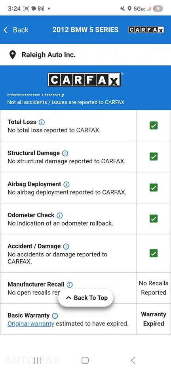171x371 pixels.
Task: Click green checkmark for Odometer Check
Action: (x=154, y=218)
